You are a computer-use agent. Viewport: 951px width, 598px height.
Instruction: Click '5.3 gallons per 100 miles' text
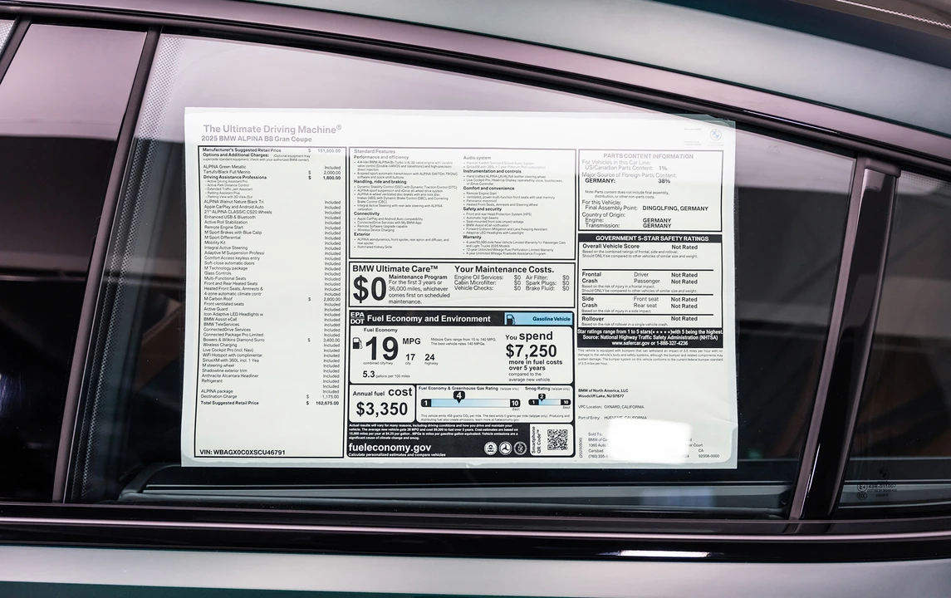click(x=386, y=375)
